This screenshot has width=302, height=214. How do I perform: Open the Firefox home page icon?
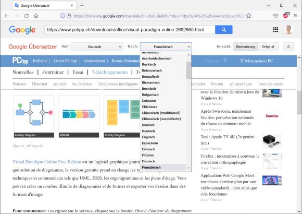[x=36, y=16]
